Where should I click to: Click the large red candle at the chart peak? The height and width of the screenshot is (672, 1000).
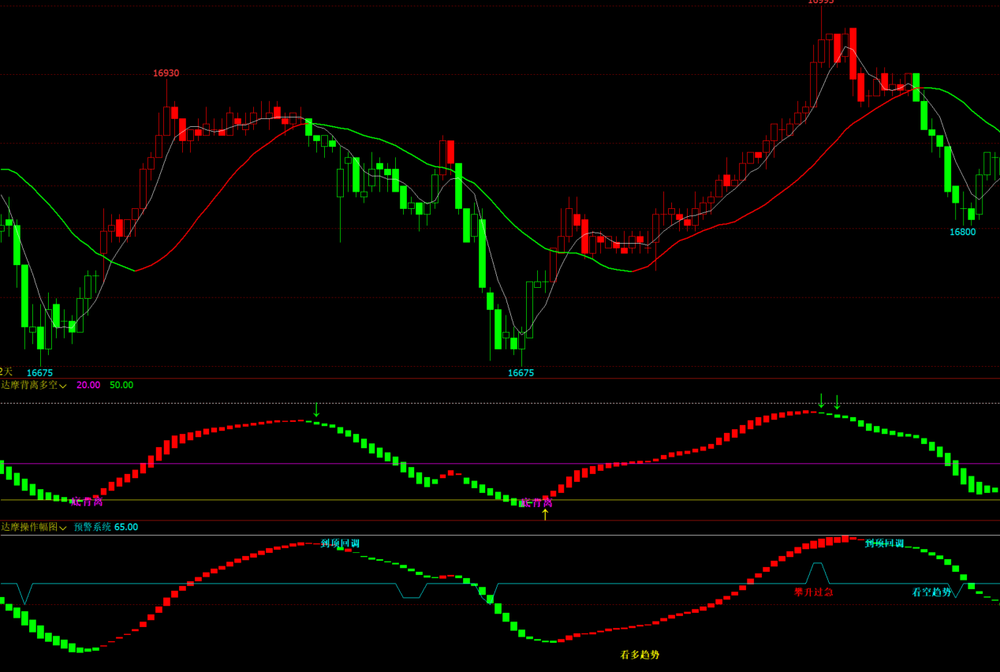click(x=853, y=54)
